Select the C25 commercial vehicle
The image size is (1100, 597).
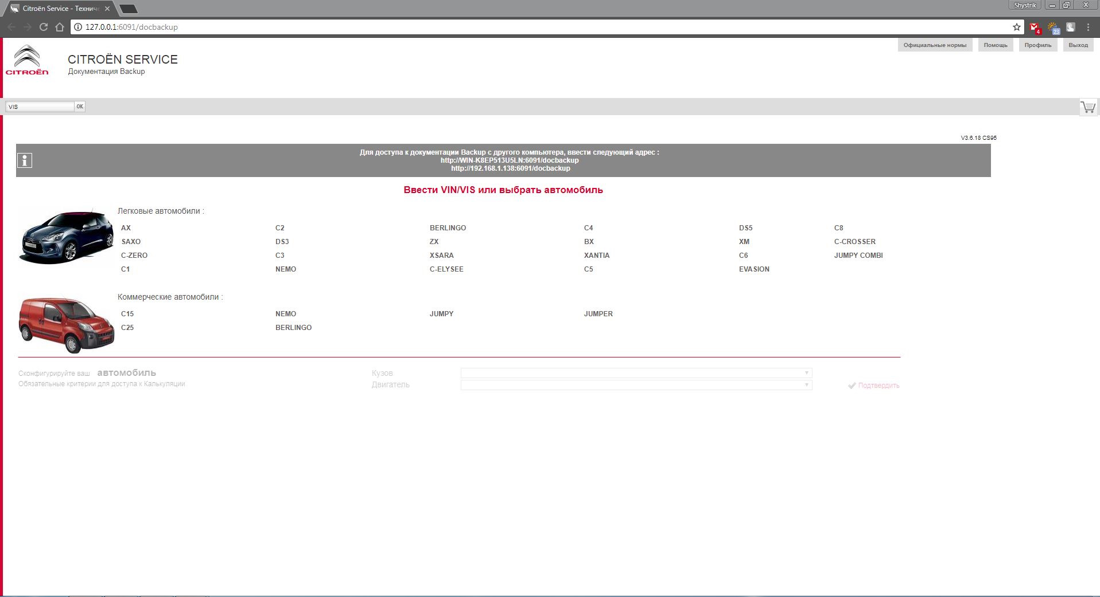pos(127,328)
